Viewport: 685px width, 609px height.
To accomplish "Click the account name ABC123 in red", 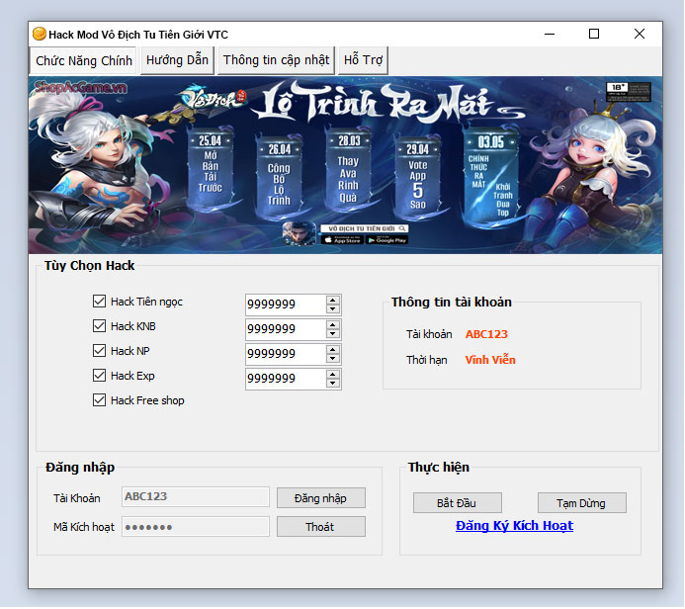I will tap(486, 334).
